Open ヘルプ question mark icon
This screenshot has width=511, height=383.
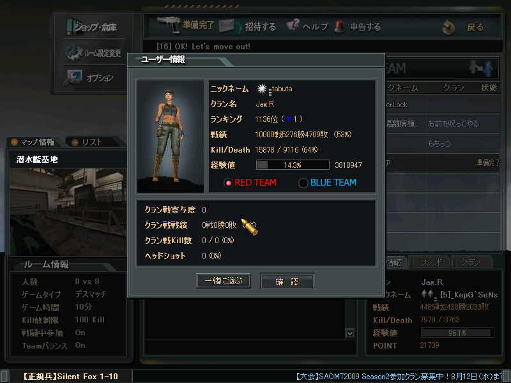(x=293, y=26)
